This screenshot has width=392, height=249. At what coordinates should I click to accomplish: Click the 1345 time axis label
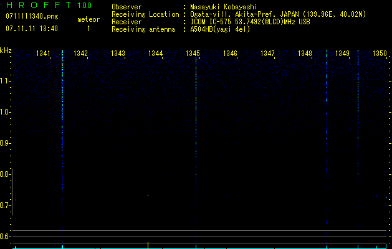(193, 54)
